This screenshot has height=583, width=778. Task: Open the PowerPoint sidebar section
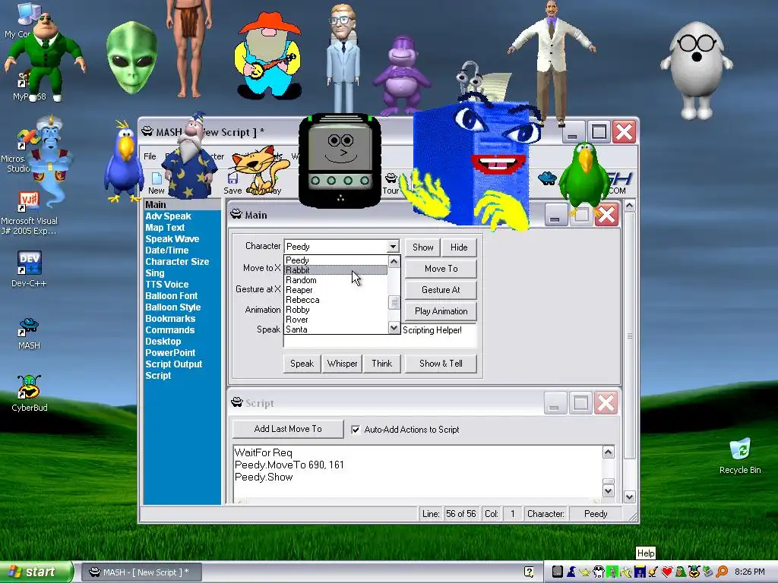point(170,353)
